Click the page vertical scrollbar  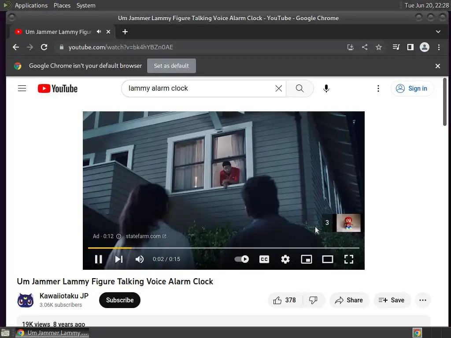[x=445, y=102]
